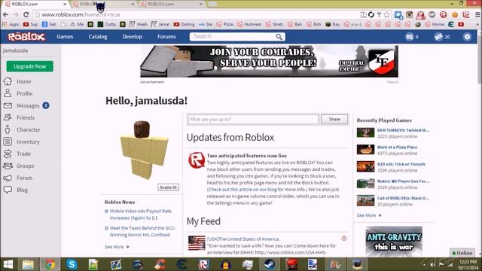Open Groups icon in sidebar

tap(8, 166)
